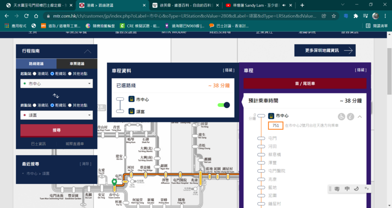Toggle IME moon half-width mode
The image size is (392, 208).
point(357,188)
